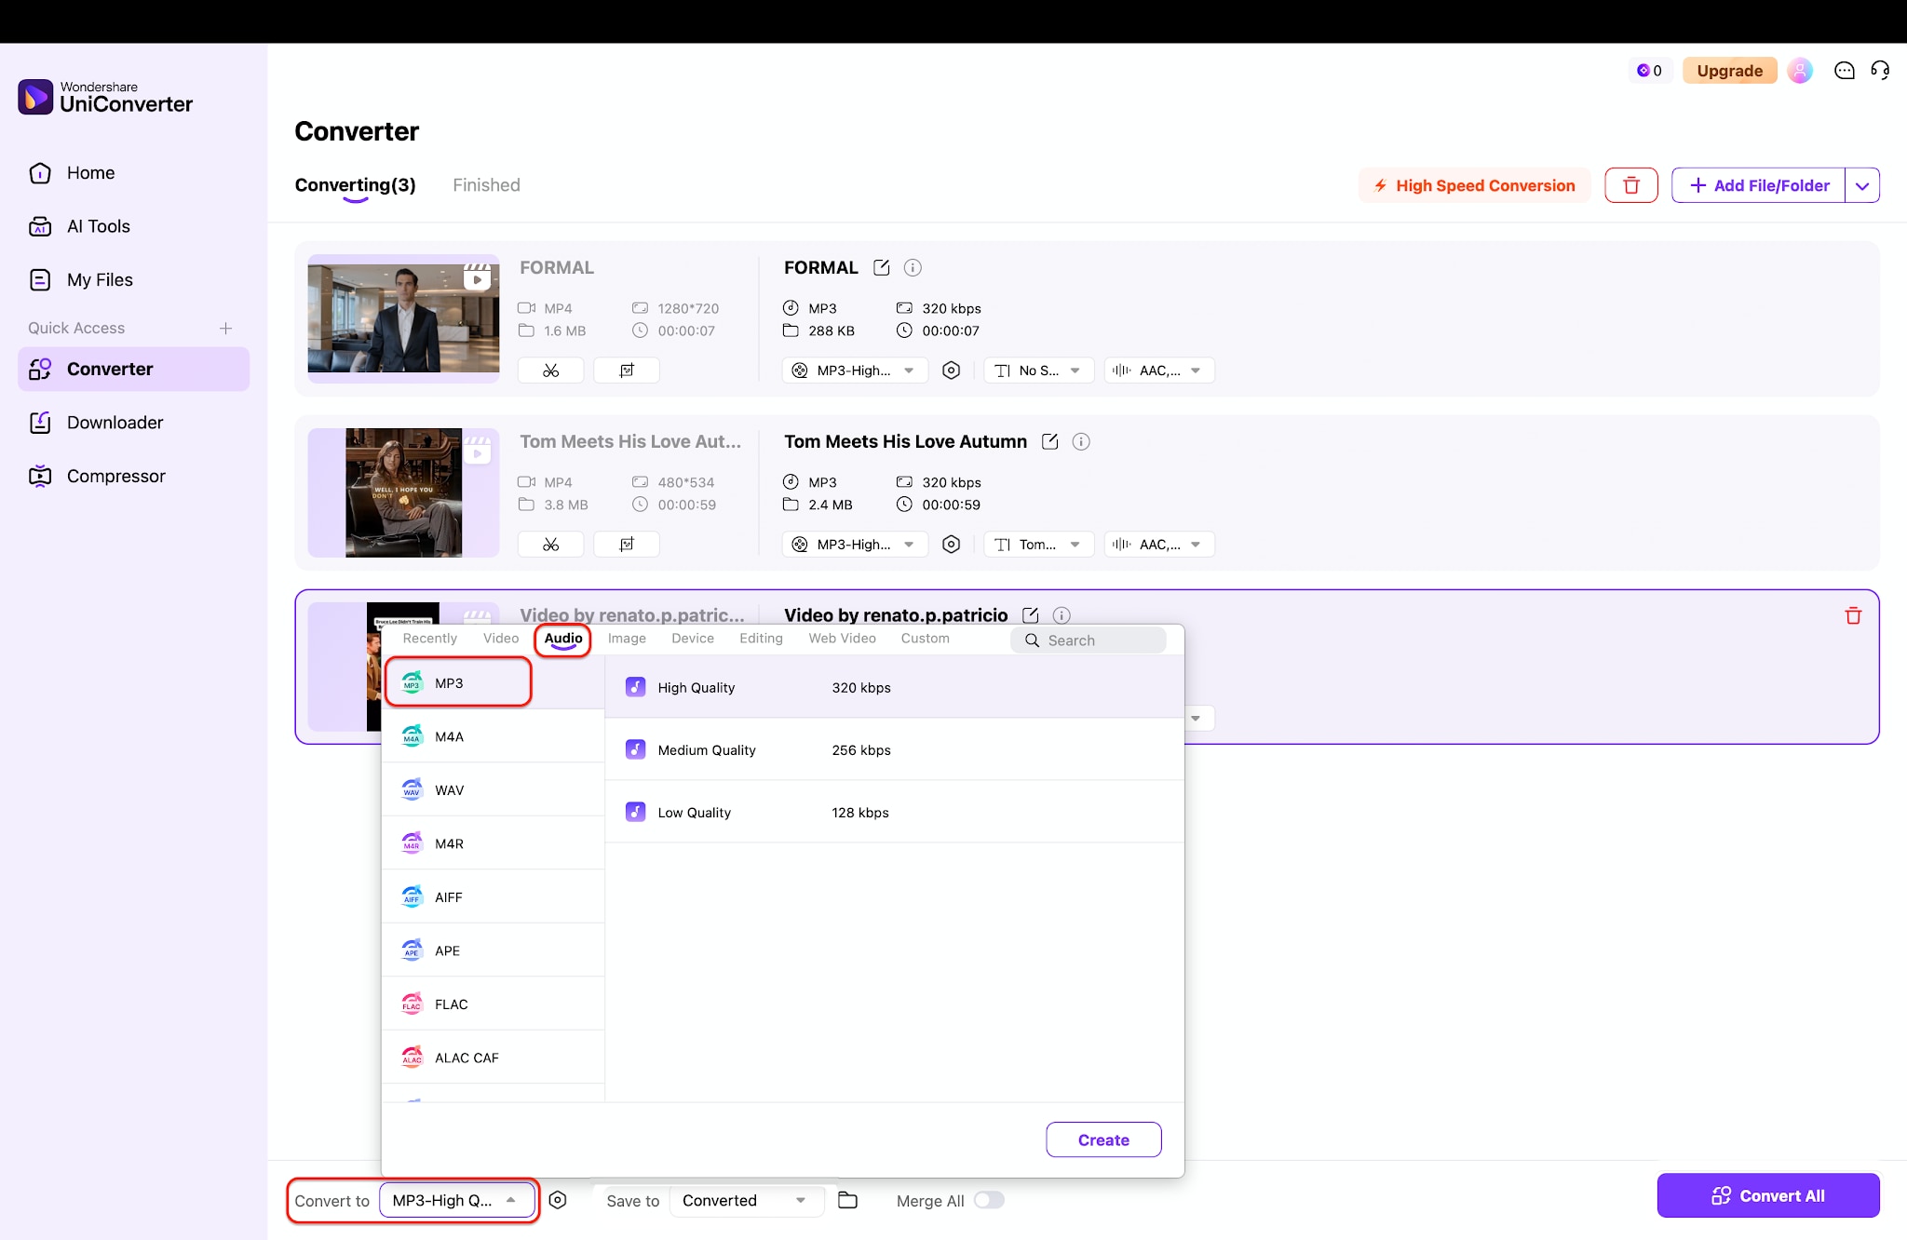
Task: Switch to the Video format tab
Action: click(501, 639)
